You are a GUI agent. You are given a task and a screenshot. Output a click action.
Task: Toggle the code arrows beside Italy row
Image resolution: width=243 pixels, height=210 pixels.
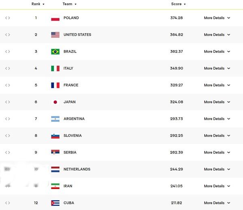[7, 69]
